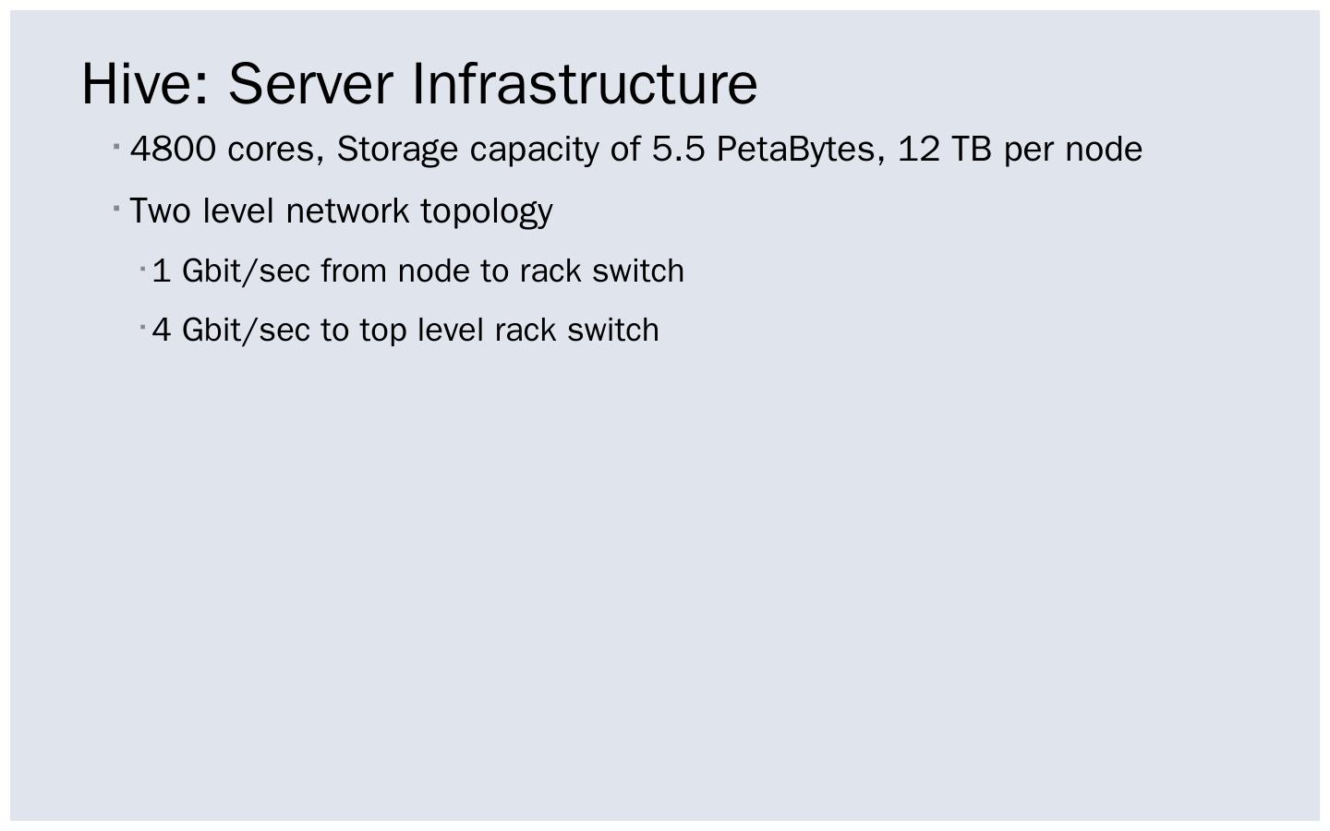The height and width of the screenshot is (831, 1330).
Task: Click the "Two level network topology" line
Action: point(341,211)
